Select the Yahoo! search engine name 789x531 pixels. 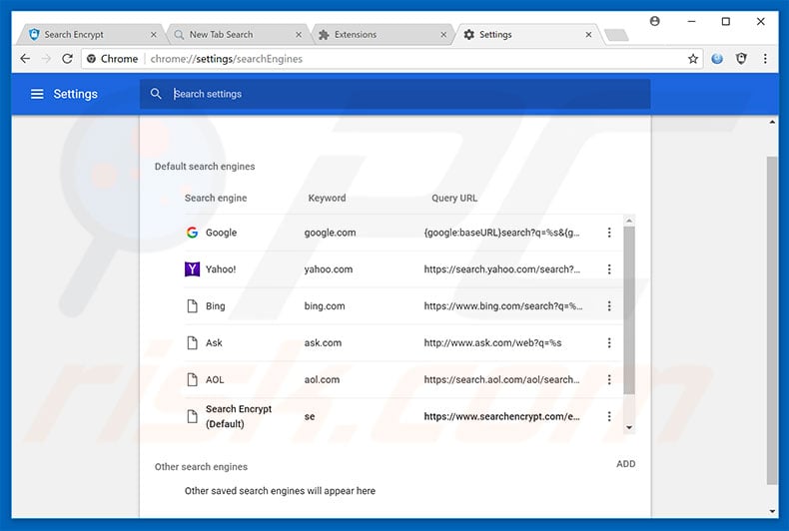221,269
